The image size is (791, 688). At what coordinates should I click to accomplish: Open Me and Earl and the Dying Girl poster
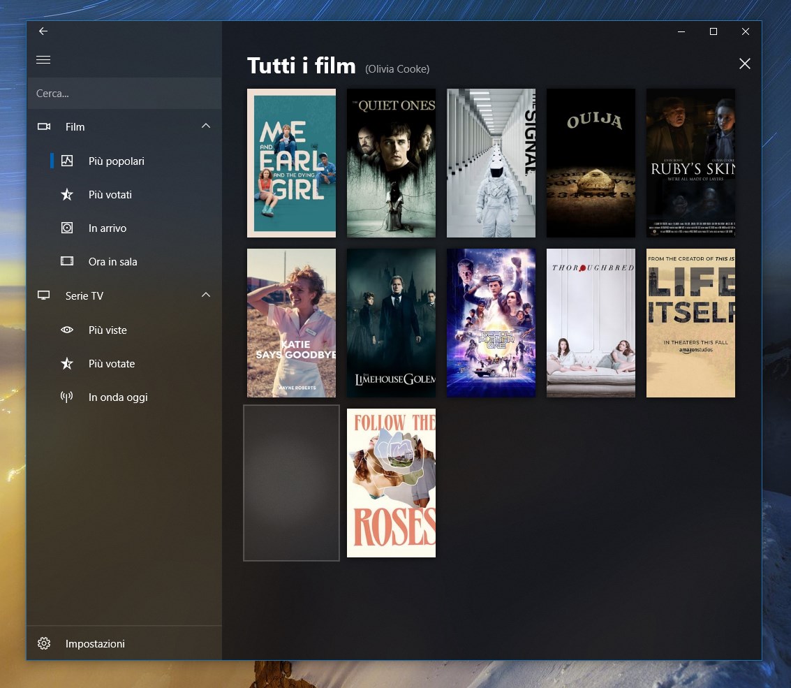tap(291, 163)
